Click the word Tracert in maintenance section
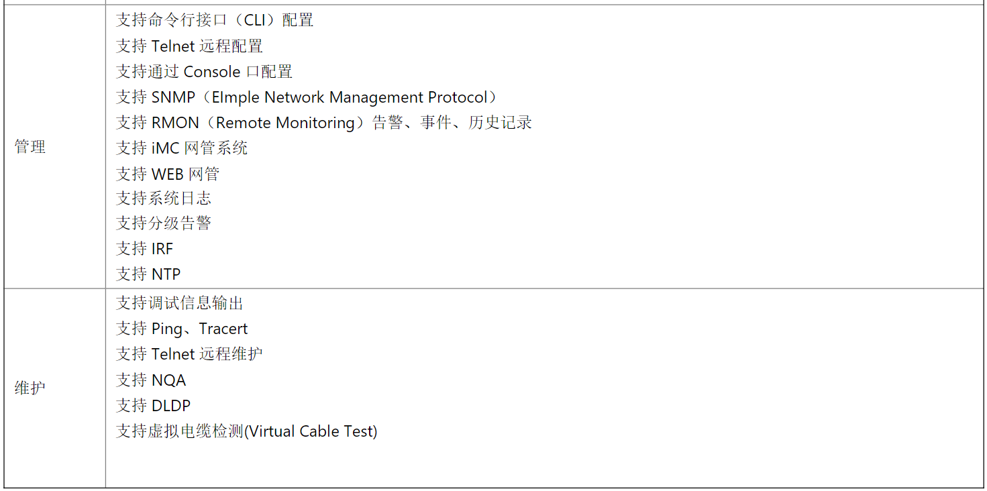 click(223, 329)
